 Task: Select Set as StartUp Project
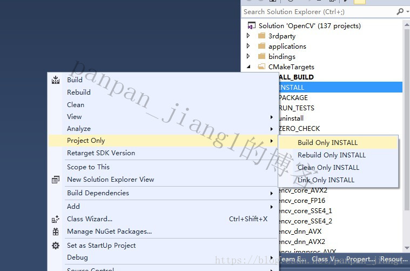101,246
